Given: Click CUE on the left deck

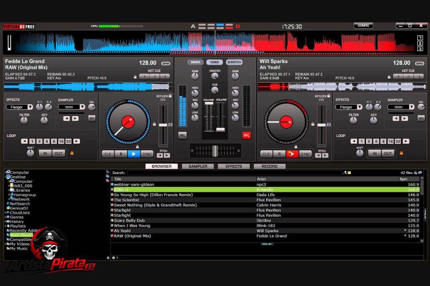Looking at the screenshot, I should [x=108, y=154].
